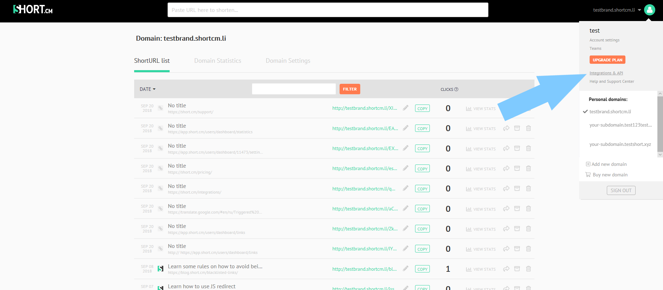Switch to the ShortURL list tab
The image size is (663, 290).
pos(152,61)
